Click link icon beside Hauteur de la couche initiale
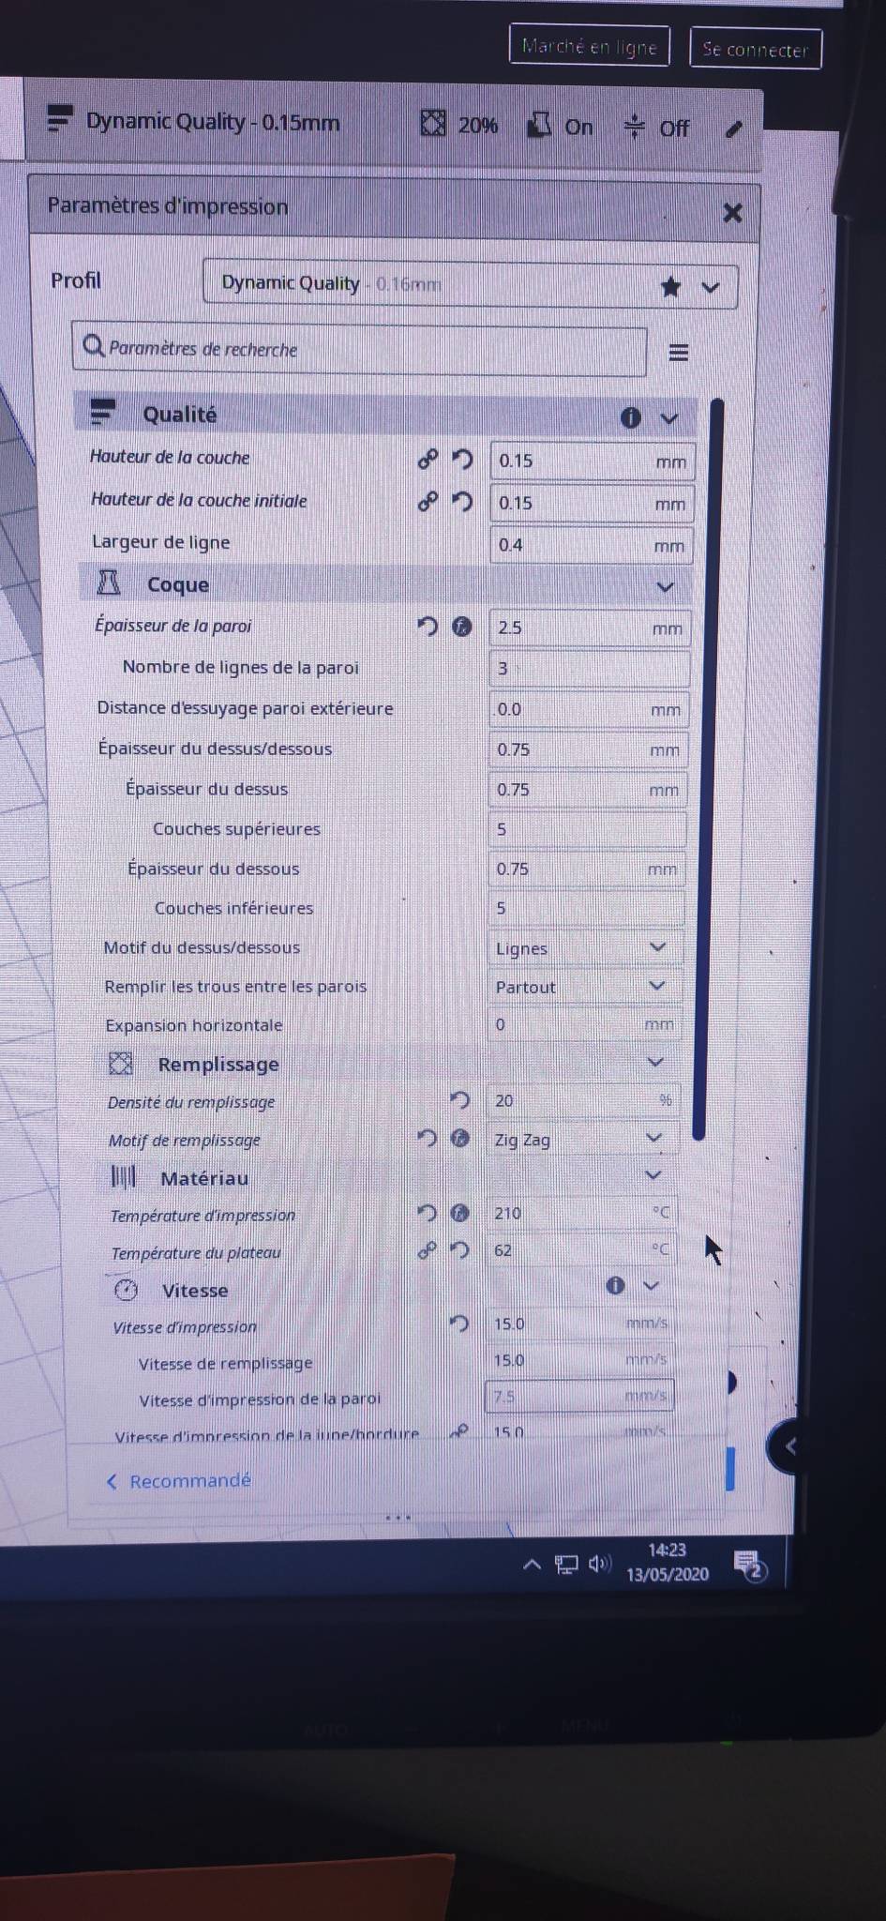Viewport: 886px width, 1921px height. (x=428, y=502)
